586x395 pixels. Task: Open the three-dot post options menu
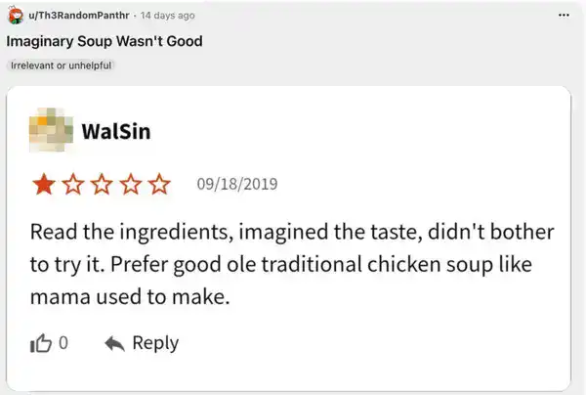tap(562, 16)
